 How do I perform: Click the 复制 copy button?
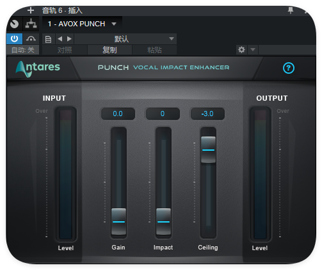tap(109, 50)
